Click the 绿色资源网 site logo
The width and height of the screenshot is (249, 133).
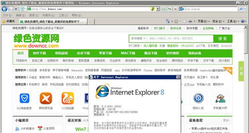(x=36, y=41)
